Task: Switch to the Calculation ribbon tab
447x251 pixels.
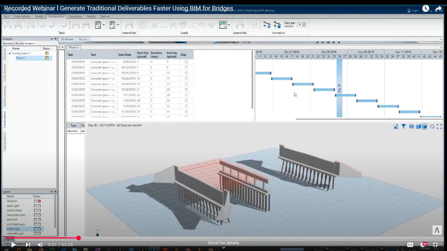Action: [75, 16]
